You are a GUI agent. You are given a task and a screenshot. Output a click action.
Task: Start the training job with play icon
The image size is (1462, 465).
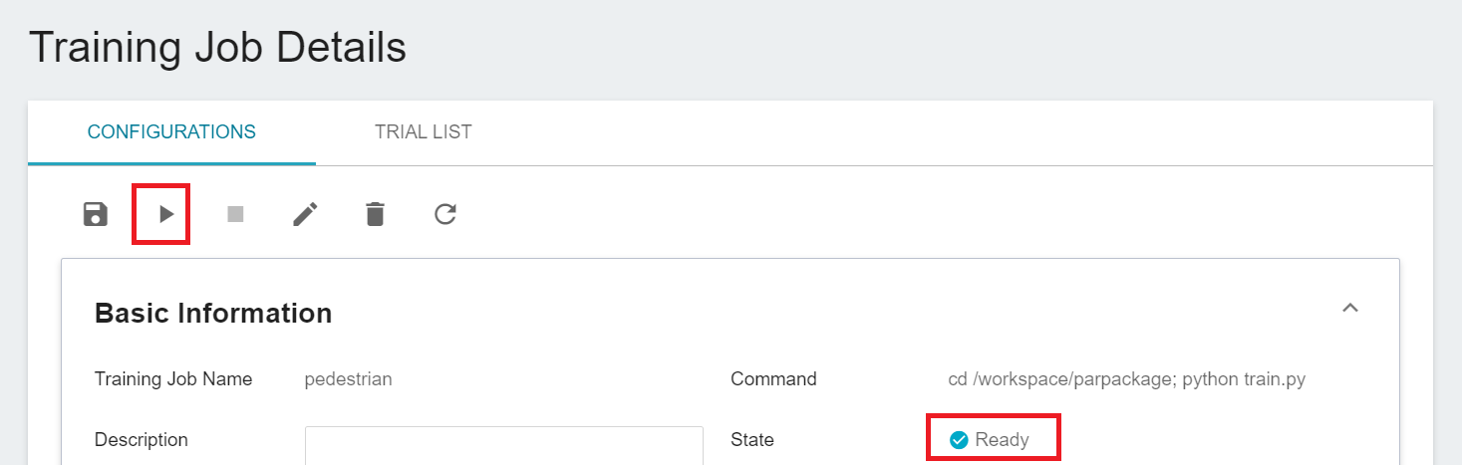coord(166,214)
